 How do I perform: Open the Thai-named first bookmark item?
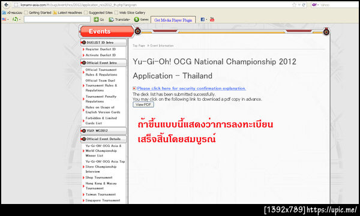[x=13, y=13]
